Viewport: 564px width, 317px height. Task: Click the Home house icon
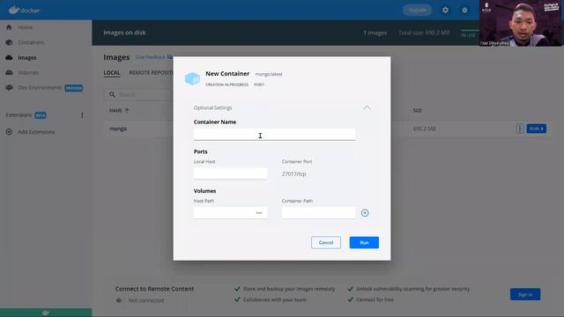click(x=10, y=27)
